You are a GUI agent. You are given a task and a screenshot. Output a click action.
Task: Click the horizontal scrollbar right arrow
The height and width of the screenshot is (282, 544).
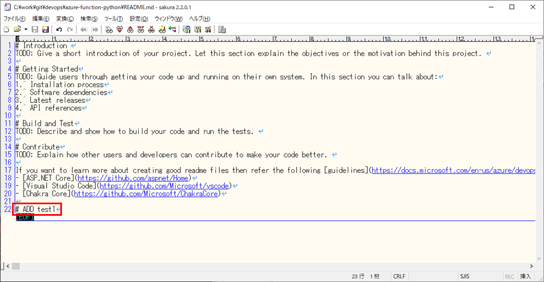(x=531, y=266)
